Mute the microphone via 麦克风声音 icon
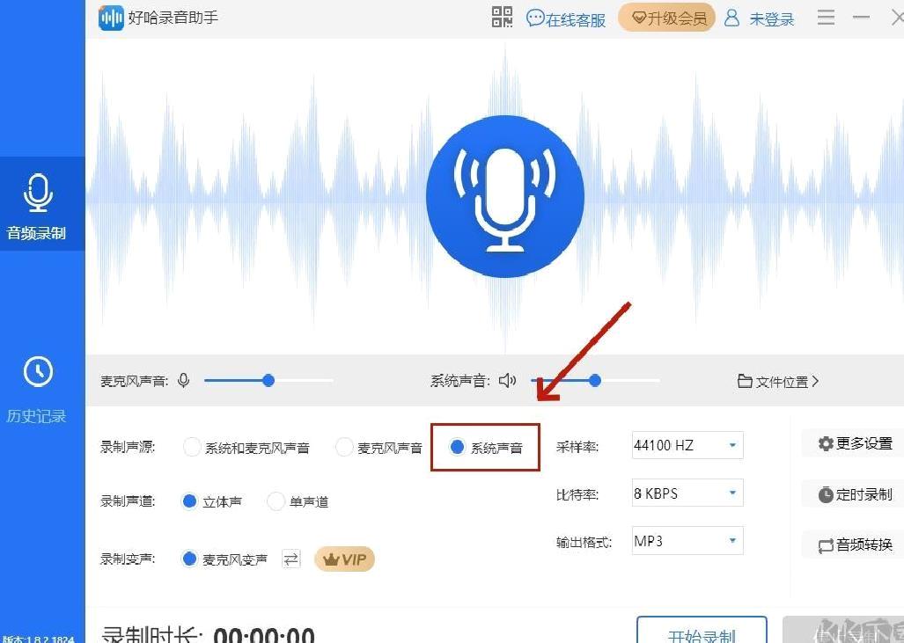 (184, 381)
